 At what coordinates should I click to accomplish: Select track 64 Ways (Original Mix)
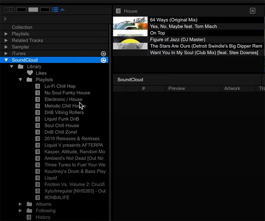(174, 20)
